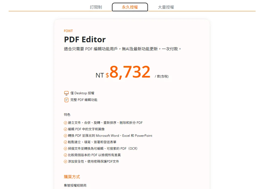Click the description starting 適合只需要 PDF 編輯功能用戶
Image resolution: width=265 pixels, height=189 pixels.
[x=122, y=49]
